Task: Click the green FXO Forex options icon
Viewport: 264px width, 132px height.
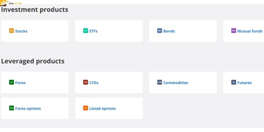Action: coord(12,108)
